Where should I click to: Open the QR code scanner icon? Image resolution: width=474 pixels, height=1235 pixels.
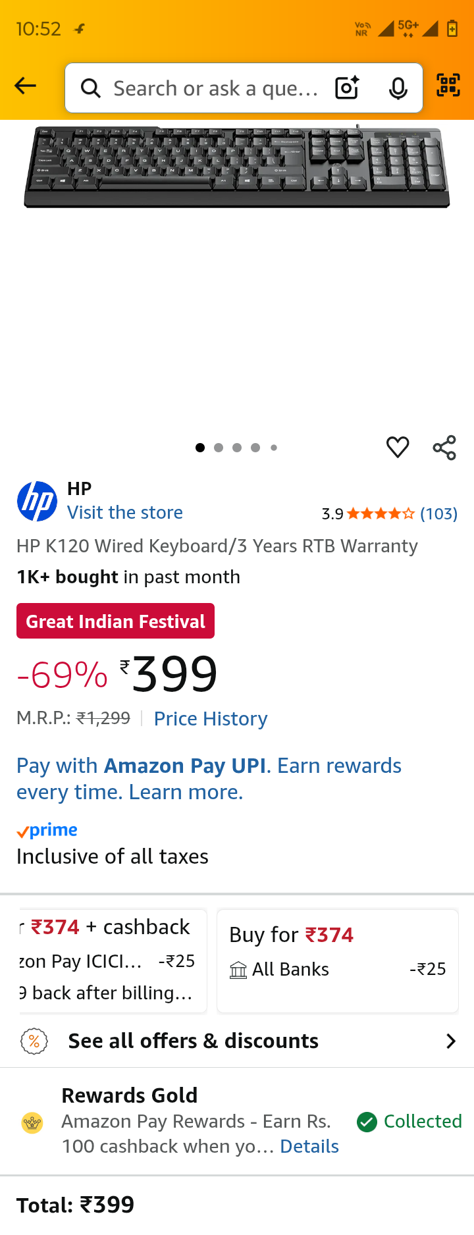448,86
